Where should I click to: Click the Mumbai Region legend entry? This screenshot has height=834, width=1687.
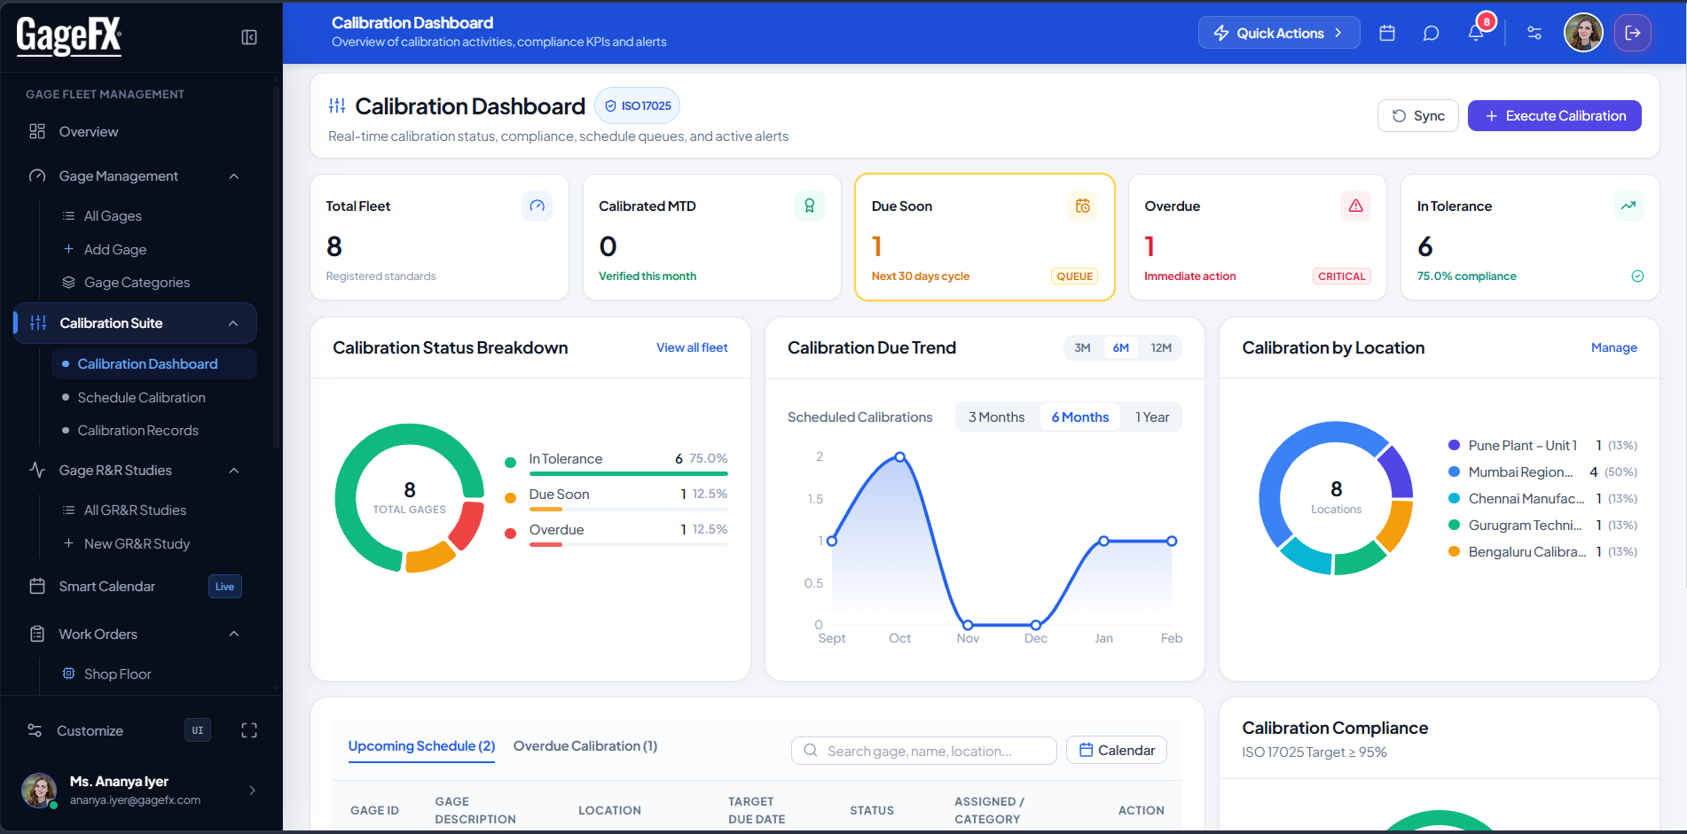pyautogui.click(x=1542, y=472)
